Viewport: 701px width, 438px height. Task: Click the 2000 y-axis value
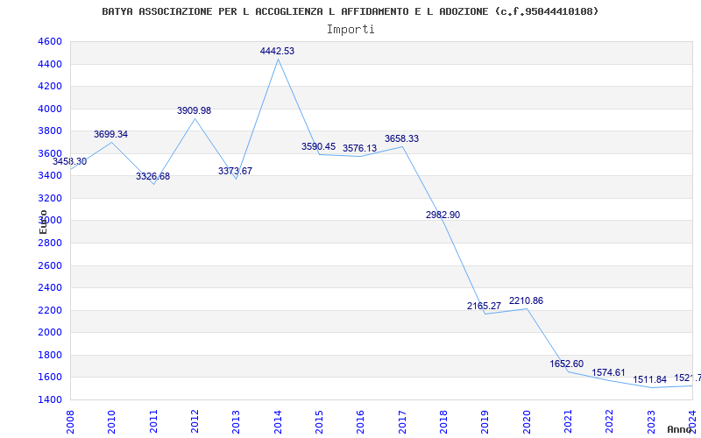click(50, 333)
